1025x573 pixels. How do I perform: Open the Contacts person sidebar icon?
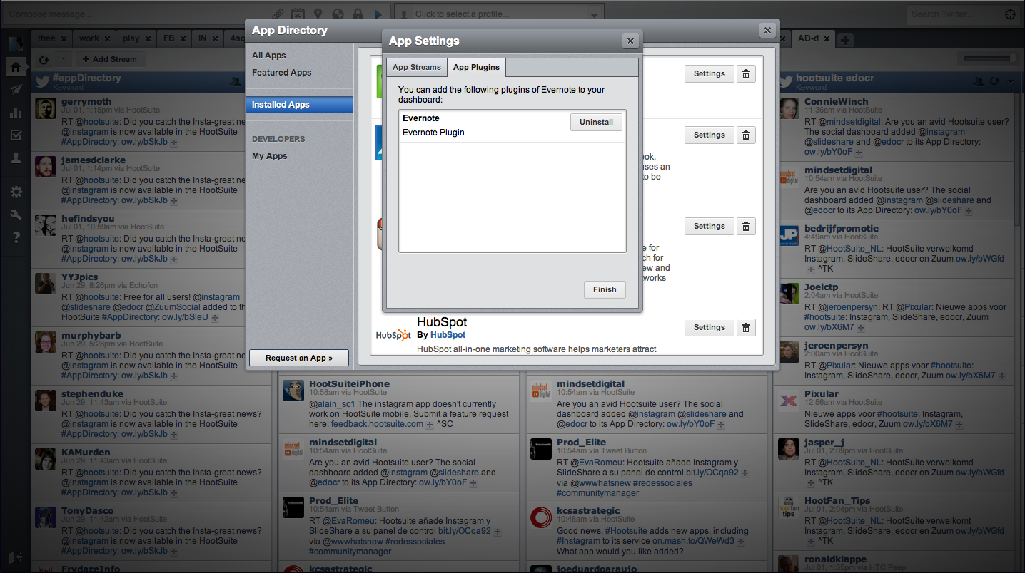[16, 158]
